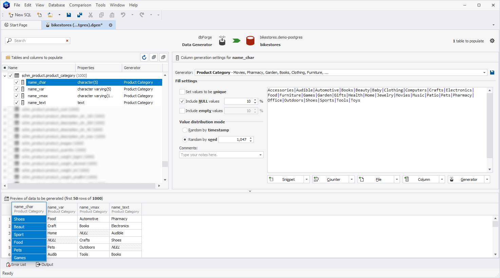Screen dimensions: 500x278
Task: Click the Open file folder icon
Action: [50, 15]
